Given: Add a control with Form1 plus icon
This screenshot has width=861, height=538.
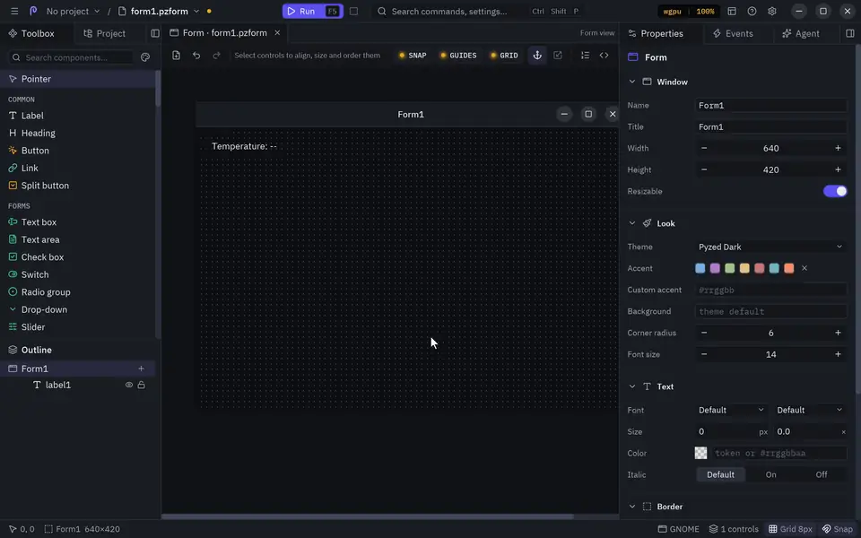Looking at the screenshot, I should point(141,369).
